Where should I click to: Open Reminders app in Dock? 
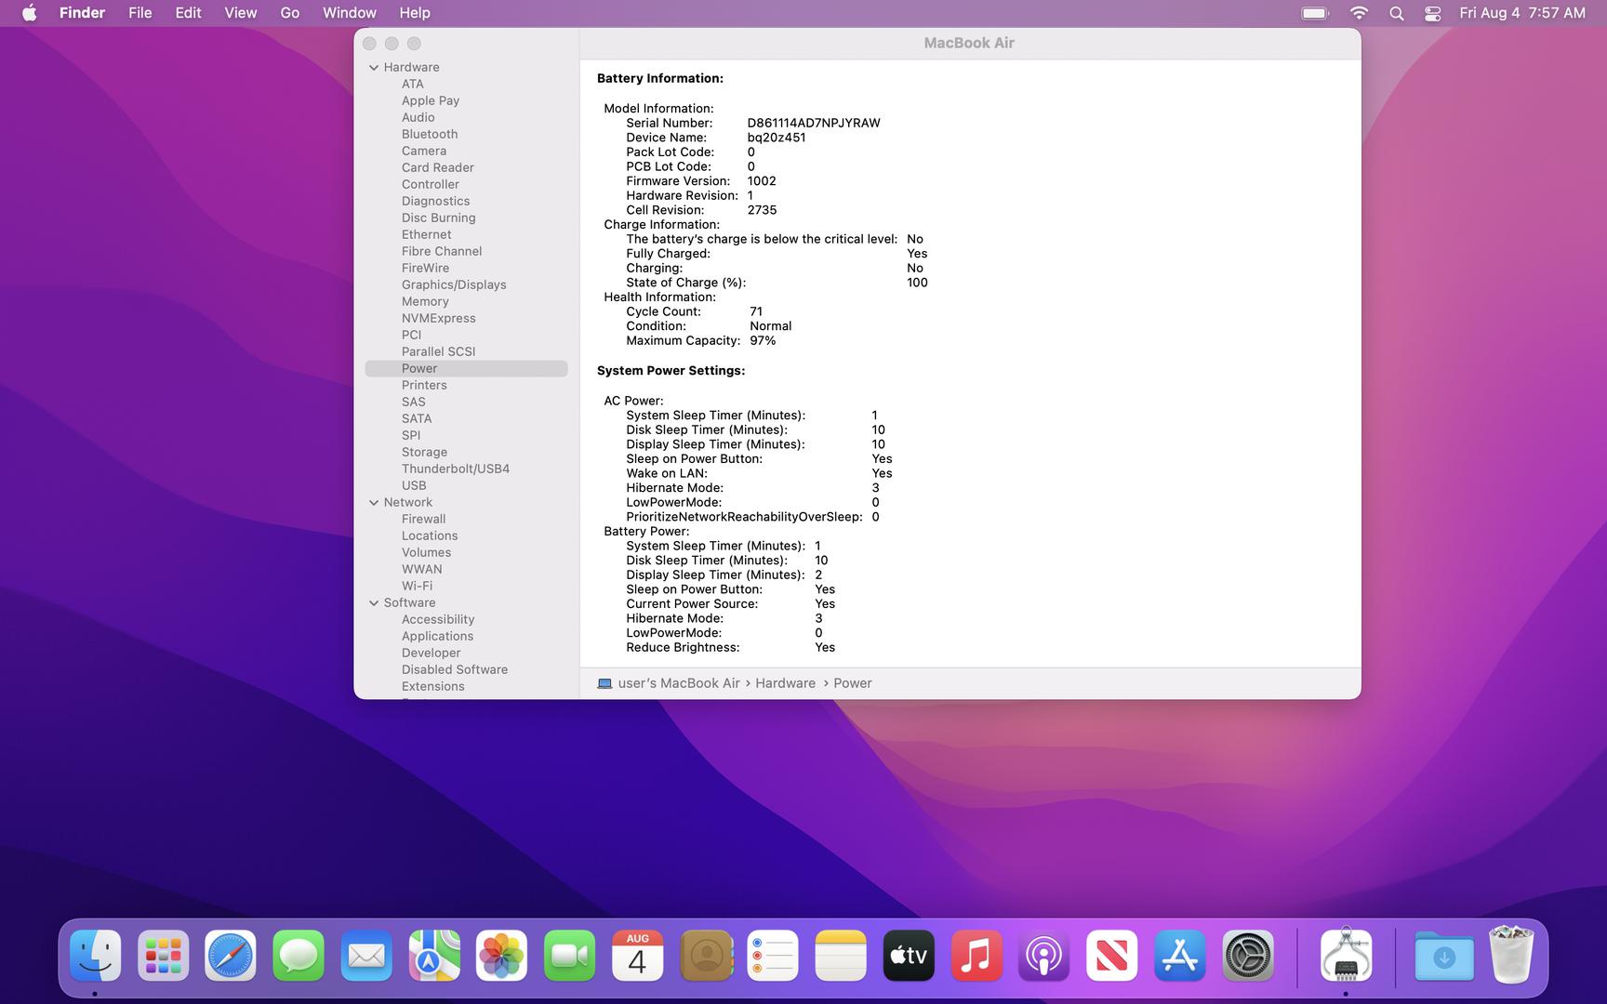773,956
